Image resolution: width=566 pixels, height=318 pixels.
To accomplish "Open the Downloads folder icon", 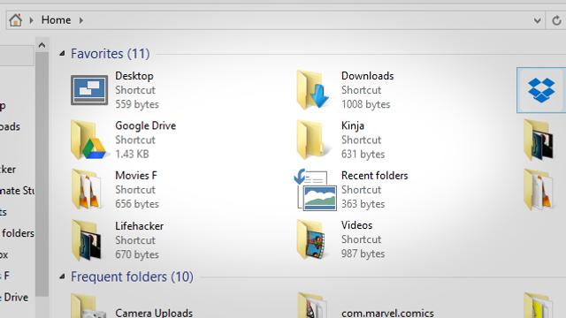I will click(312, 90).
